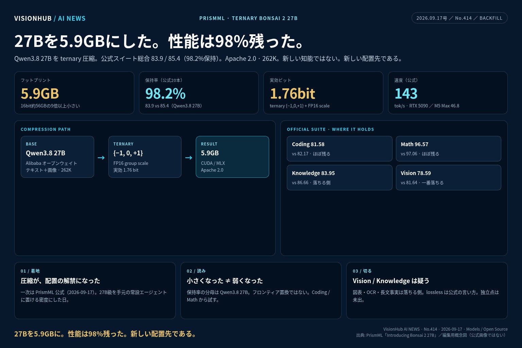
Task: Select the PRISMML · TERNARY BONSAI 2 27B header
Action: [x=248, y=18]
